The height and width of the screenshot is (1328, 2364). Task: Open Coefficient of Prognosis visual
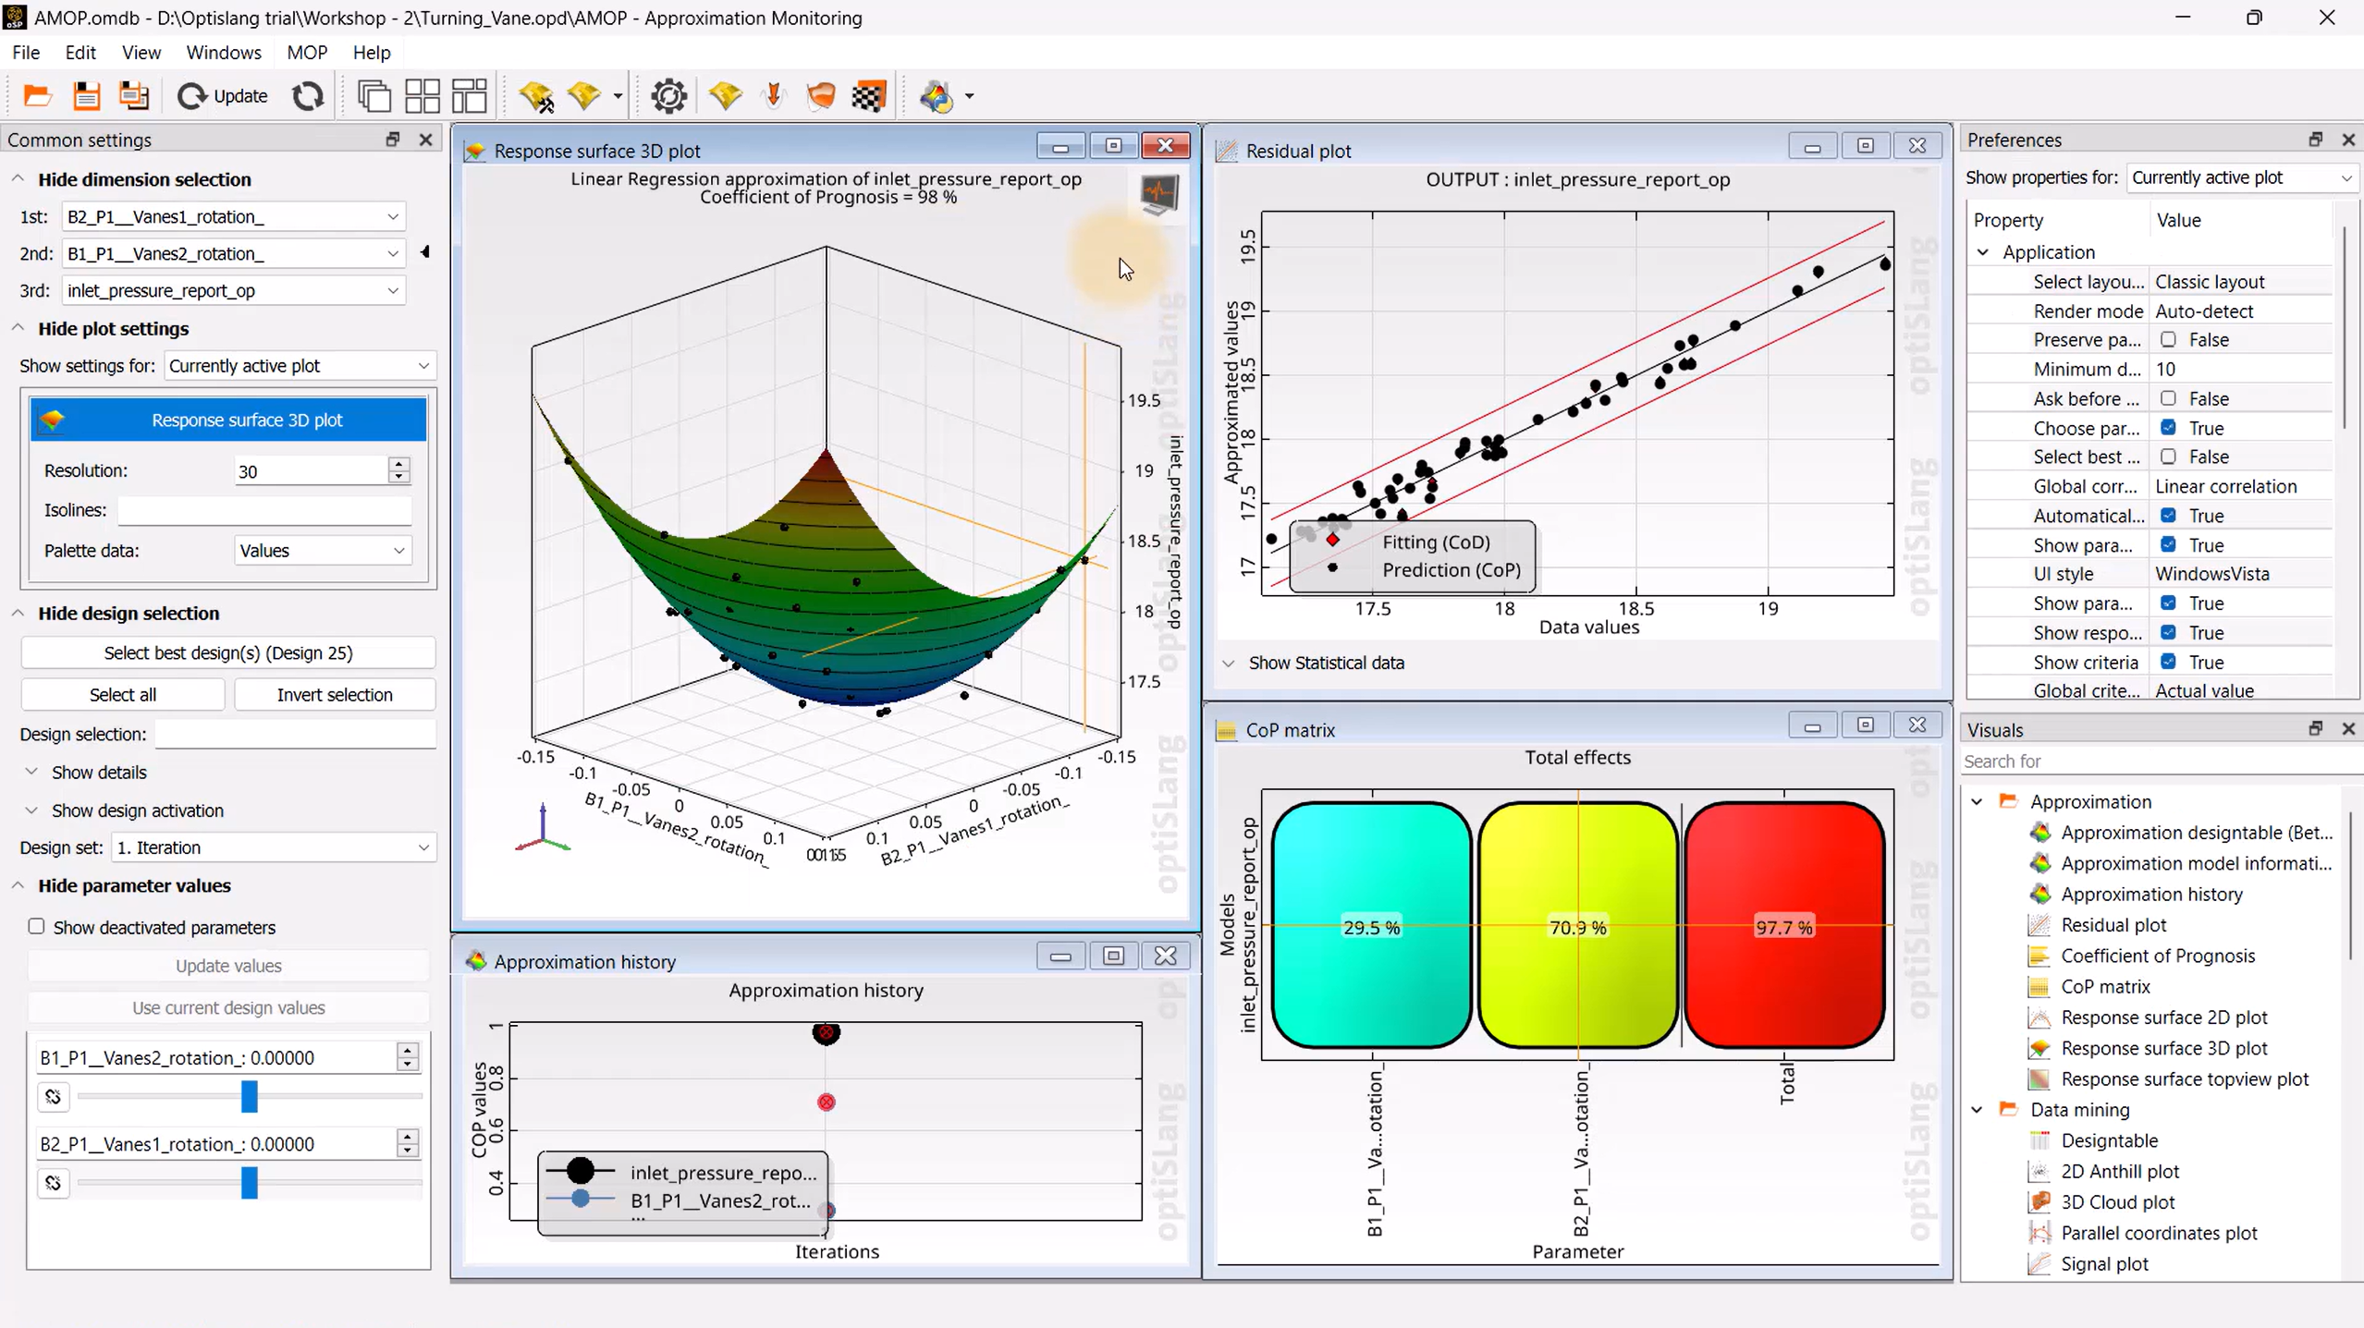click(2158, 956)
